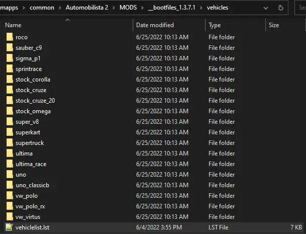The width and height of the screenshot is (306, 234).
Task: Select the supertruck folder name
Action: coord(30,143)
